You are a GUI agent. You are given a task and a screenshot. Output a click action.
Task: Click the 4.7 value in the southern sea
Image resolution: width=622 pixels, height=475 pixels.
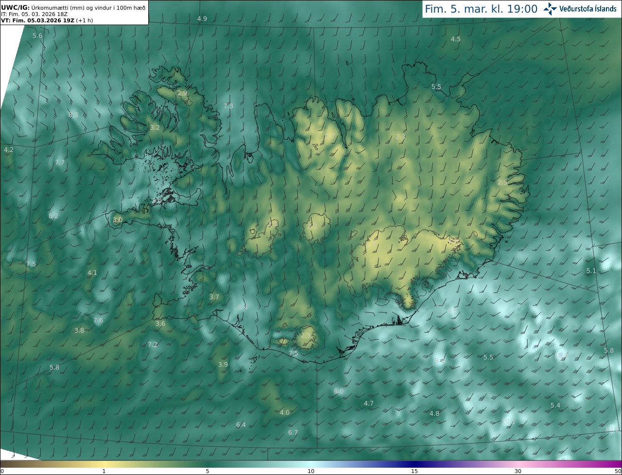click(x=369, y=403)
